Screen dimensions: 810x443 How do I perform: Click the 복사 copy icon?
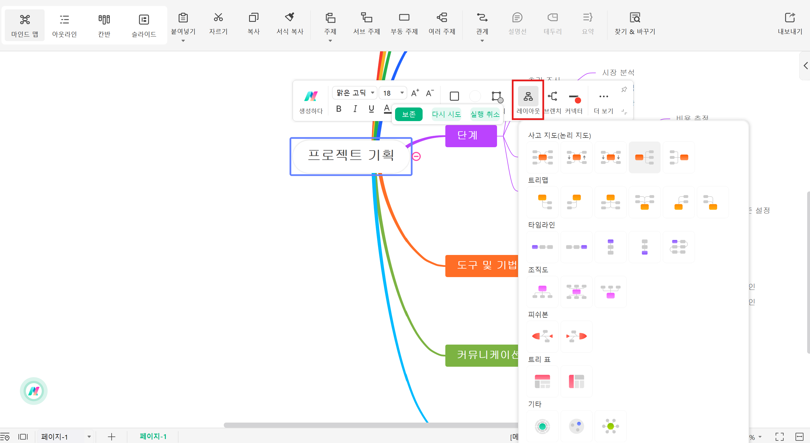pyautogui.click(x=253, y=18)
